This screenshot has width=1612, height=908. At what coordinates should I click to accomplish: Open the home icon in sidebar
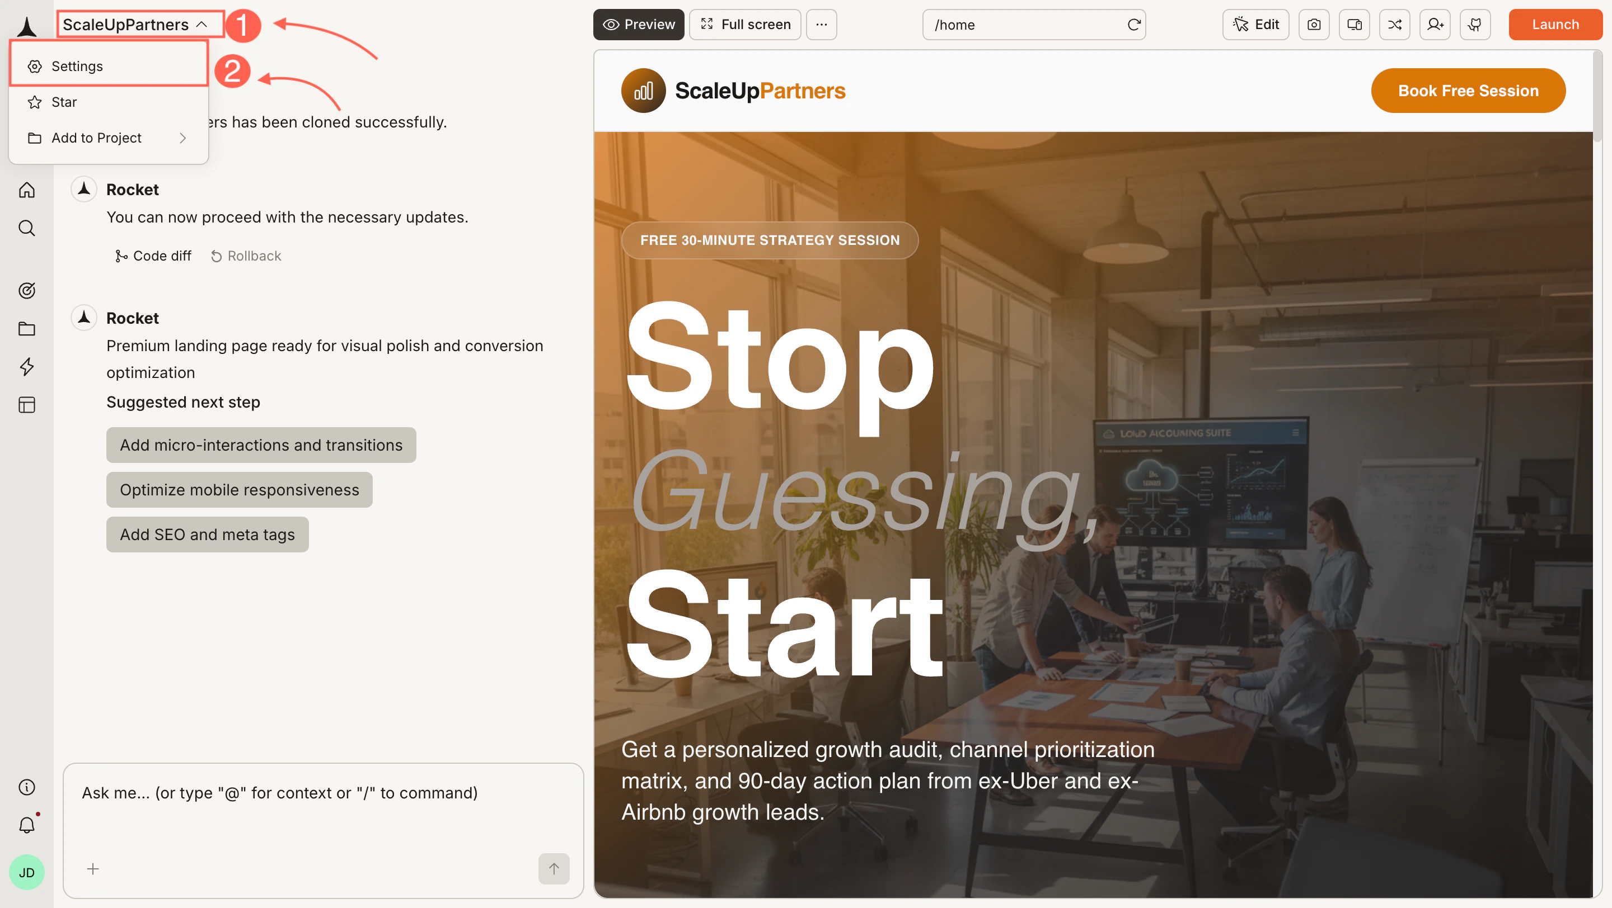[x=27, y=190]
